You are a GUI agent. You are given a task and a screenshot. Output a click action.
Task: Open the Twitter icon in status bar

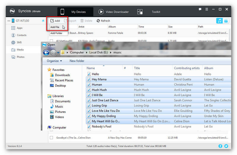[x=226, y=146]
